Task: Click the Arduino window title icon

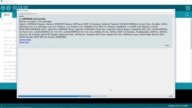Action: tap(1, 1)
